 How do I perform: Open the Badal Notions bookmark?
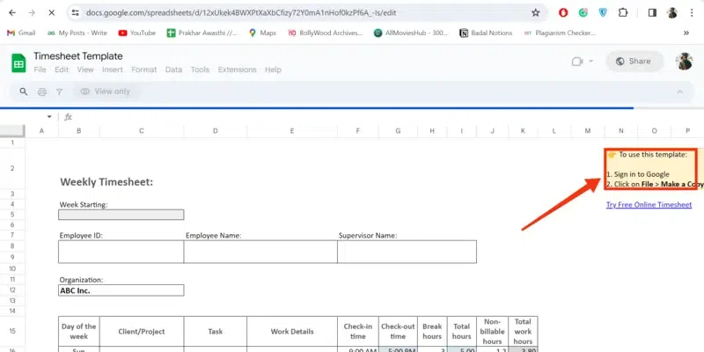(486, 33)
